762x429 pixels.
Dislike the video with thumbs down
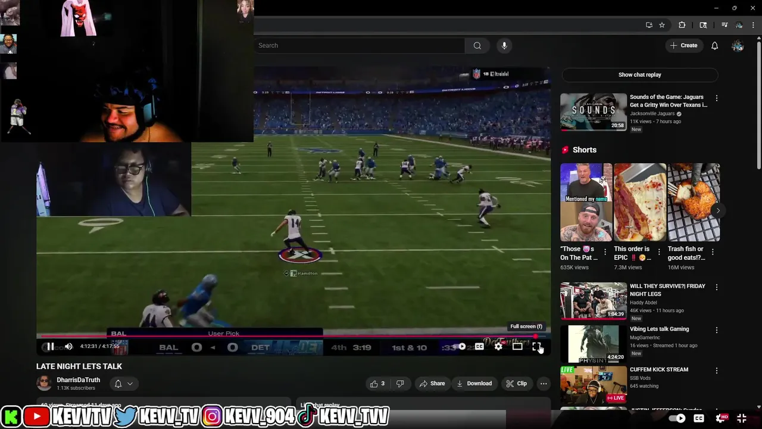(401, 384)
